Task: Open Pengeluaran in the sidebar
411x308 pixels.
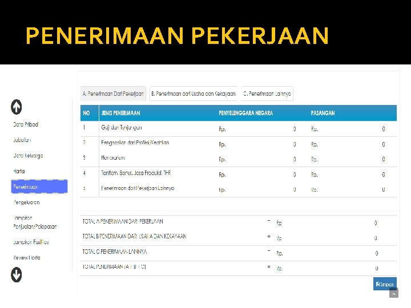Action: point(26,202)
